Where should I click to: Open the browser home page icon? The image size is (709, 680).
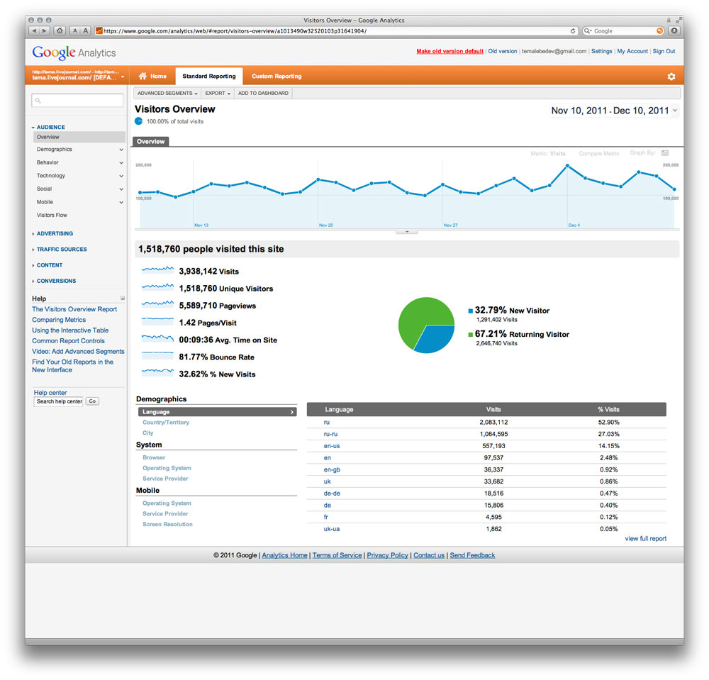click(60, 30)
